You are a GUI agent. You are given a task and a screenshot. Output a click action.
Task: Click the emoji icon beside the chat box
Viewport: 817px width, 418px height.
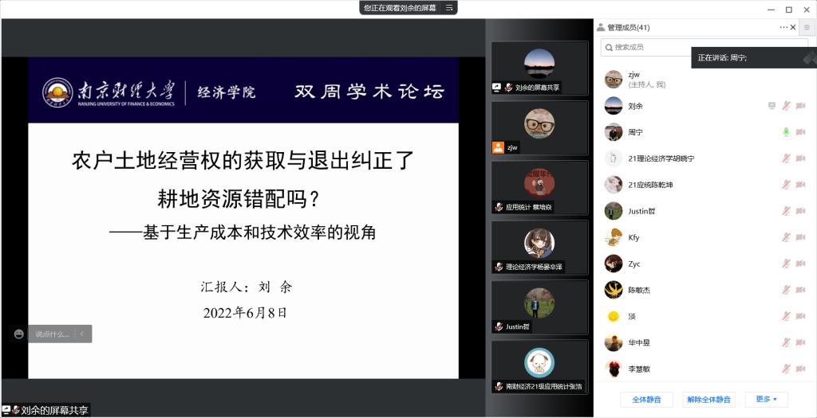pyautogui.click(x=19, y=334)
